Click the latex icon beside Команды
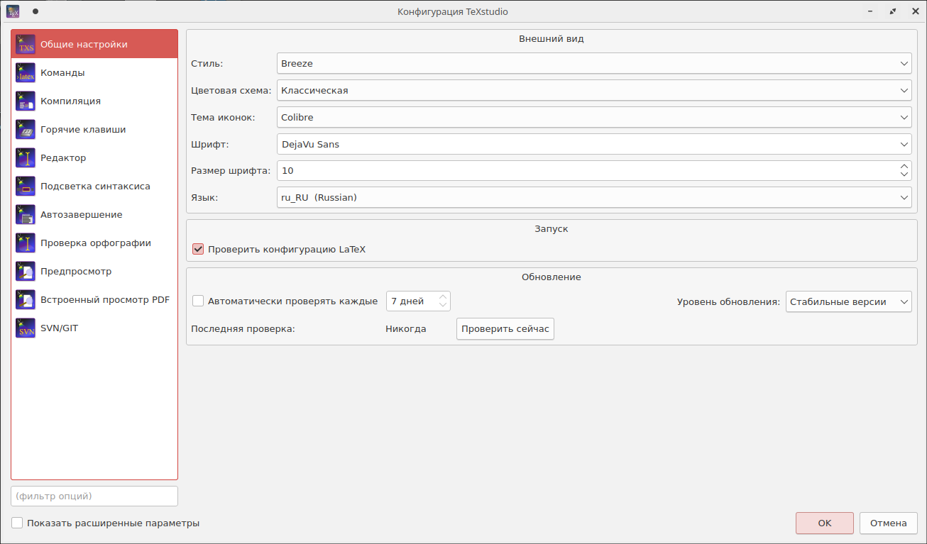The image size is (927, 544). [26, 72]
